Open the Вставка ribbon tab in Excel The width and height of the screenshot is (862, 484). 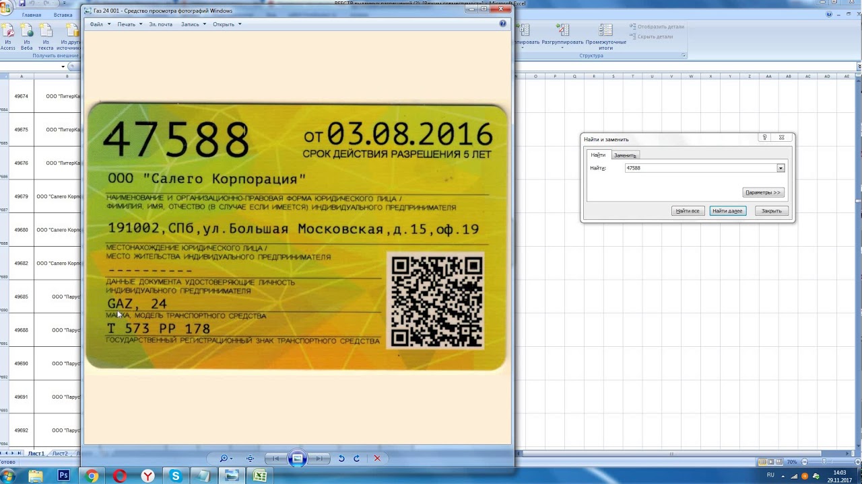[x=63, y=15]
